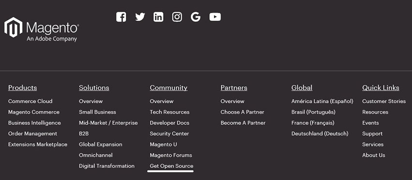Open the Security Center link
The image size is (412, 180).
(169, 134)
